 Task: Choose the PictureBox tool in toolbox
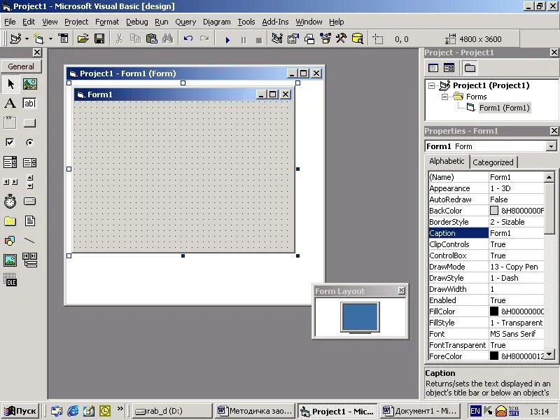click(x=29, y=84)
